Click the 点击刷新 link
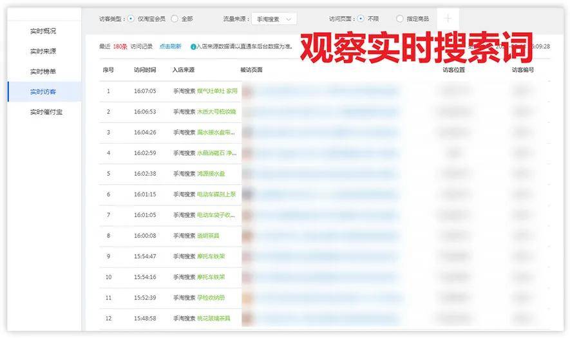Image resolution: width=570 pixels, height=338 pixels. coord(171,46)
